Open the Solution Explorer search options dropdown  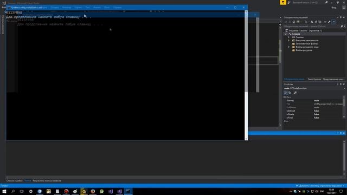coord(345,27)
